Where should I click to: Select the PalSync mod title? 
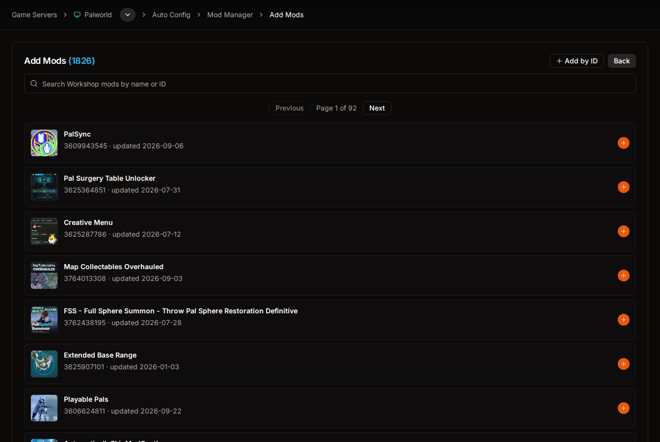pyautogui.click(x=77, y=134)
